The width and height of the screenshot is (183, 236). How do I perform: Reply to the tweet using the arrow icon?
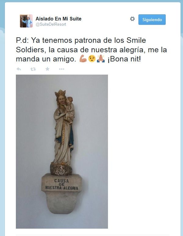click(19, 69)
